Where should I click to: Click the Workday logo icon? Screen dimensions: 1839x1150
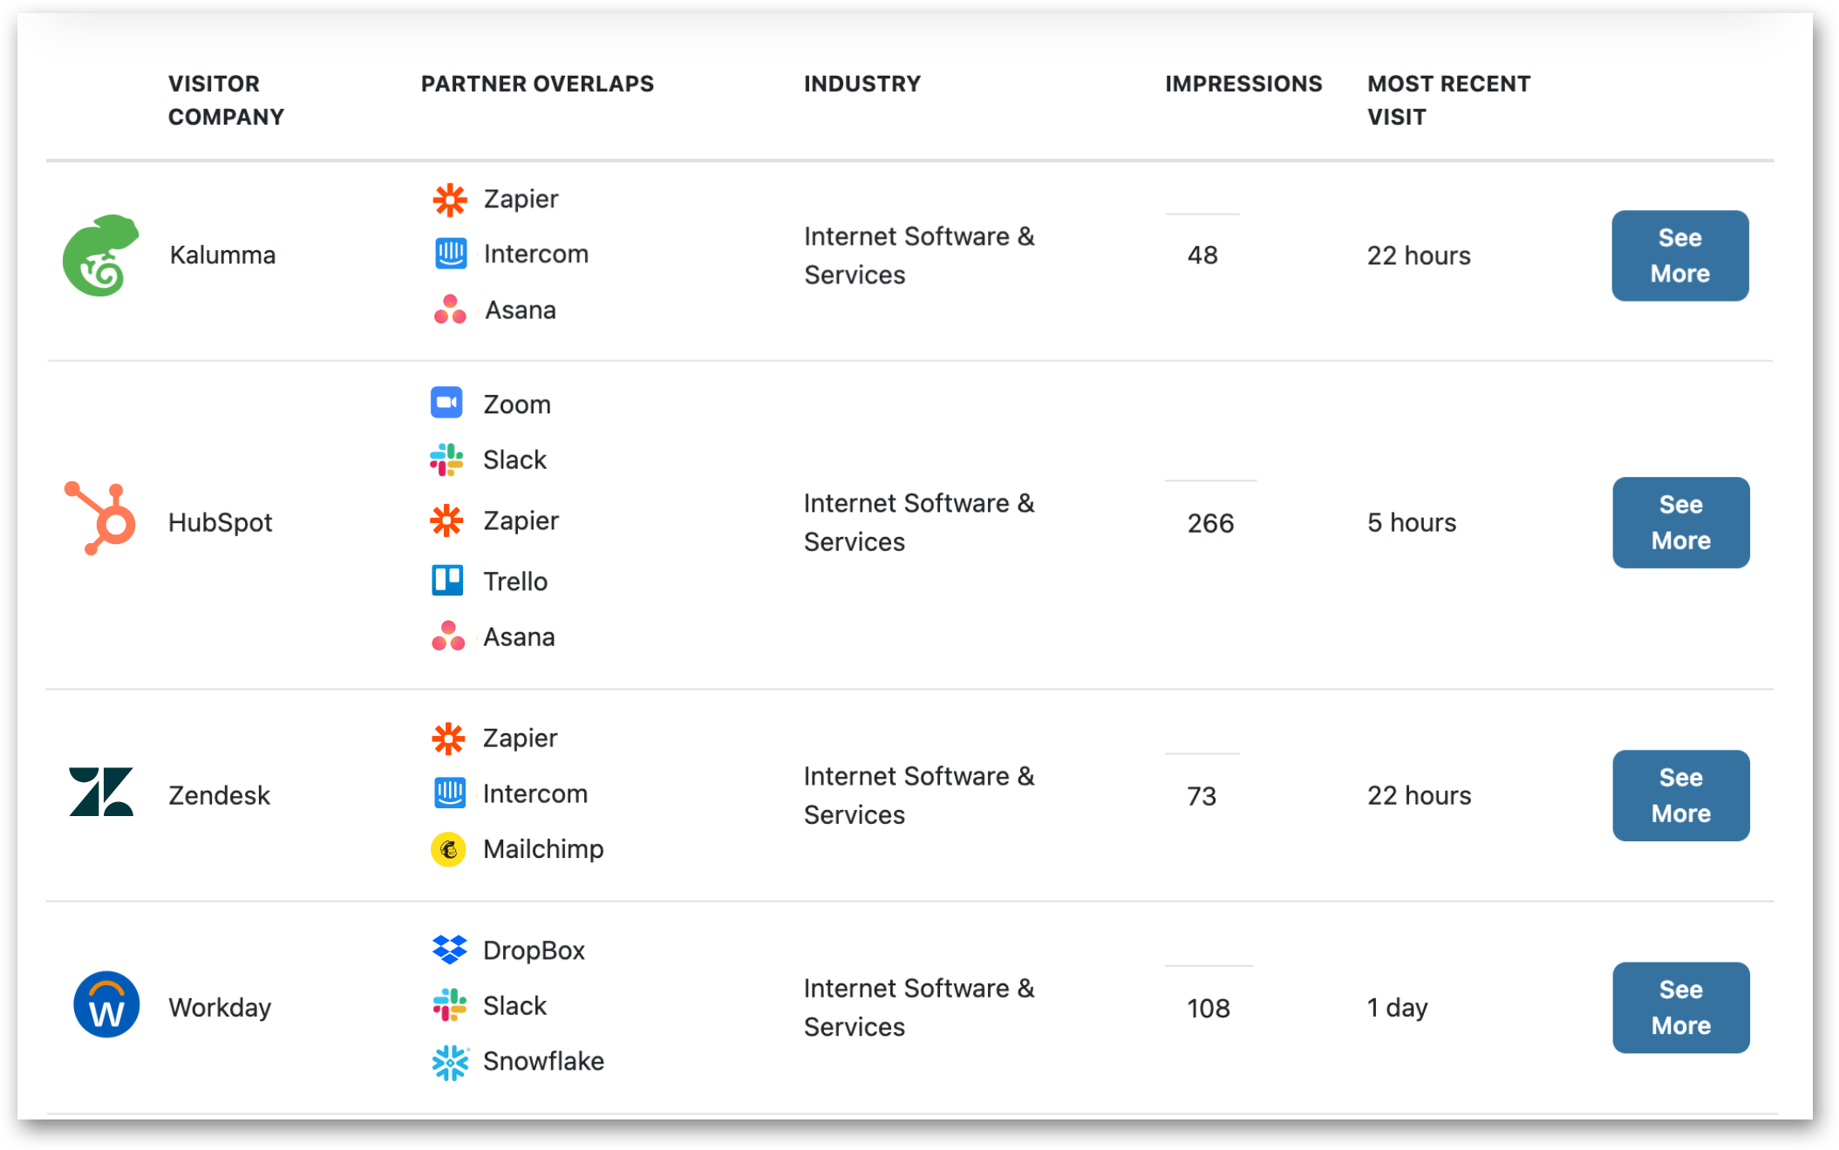106,1004
